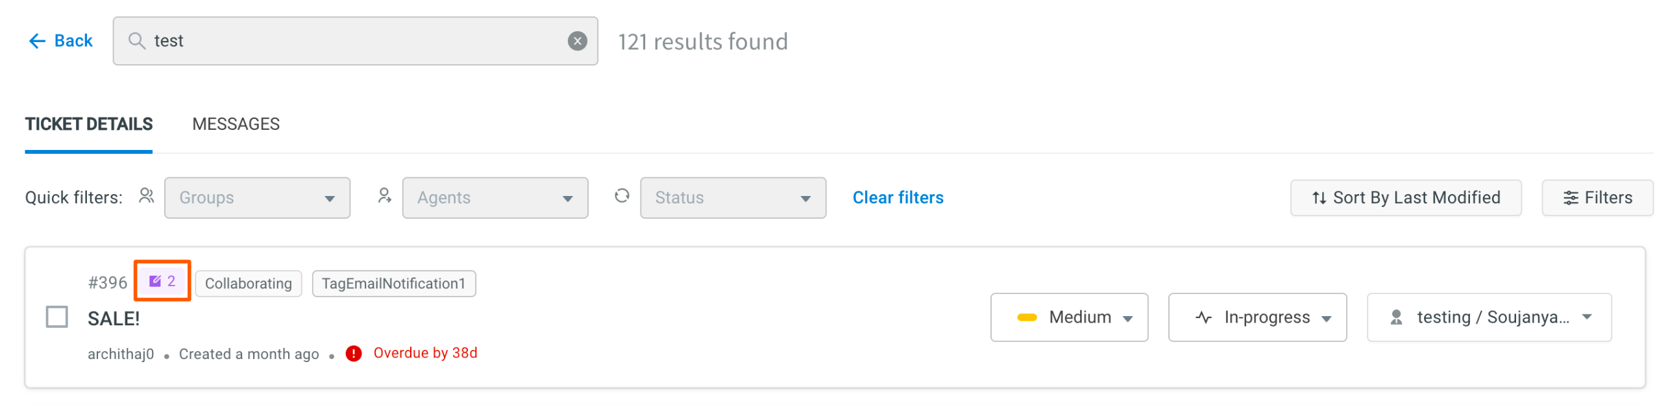Change the Medium priority dropdown
Viewport: 1668px width, 405px height.
[x=1068, y=317]
